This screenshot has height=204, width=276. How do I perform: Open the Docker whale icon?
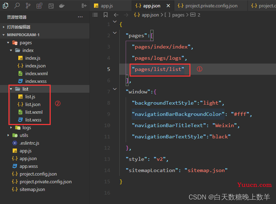62,6
